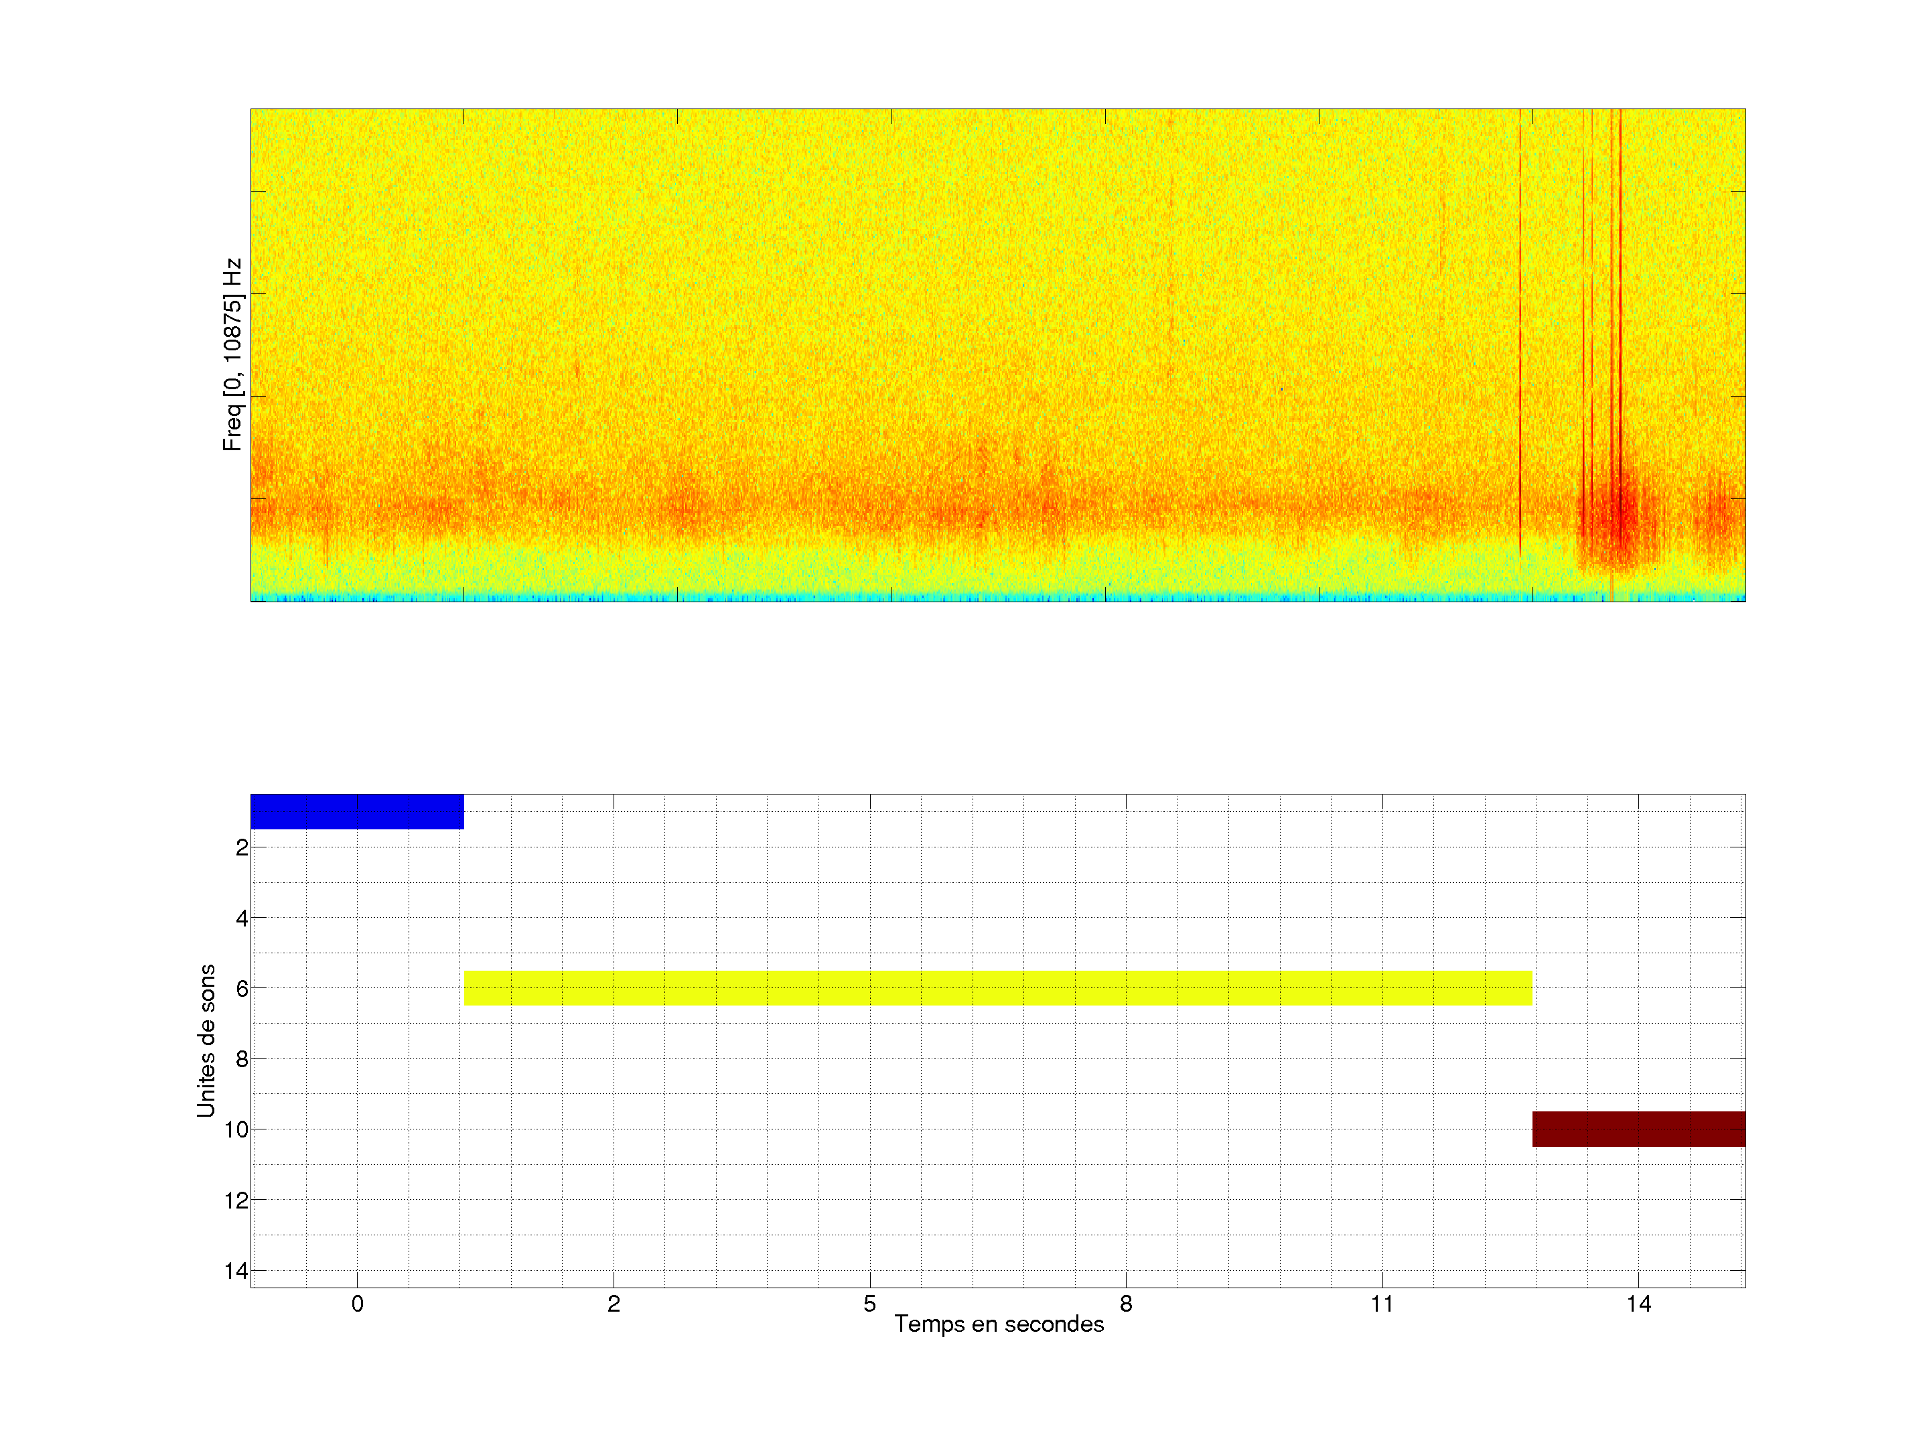Viewport: 1929px width, 1447px height.
Task: Click x-axis tick label 5
Action: coord(869,1304)
